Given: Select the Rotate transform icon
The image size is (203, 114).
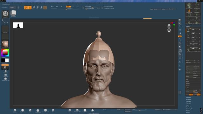Looking at the screenshot, I should click(41, 8).
